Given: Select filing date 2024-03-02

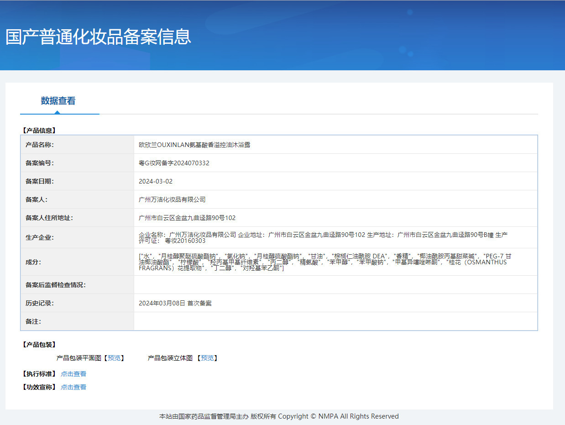Looking at the screenshot, I should tap(156, 181).
